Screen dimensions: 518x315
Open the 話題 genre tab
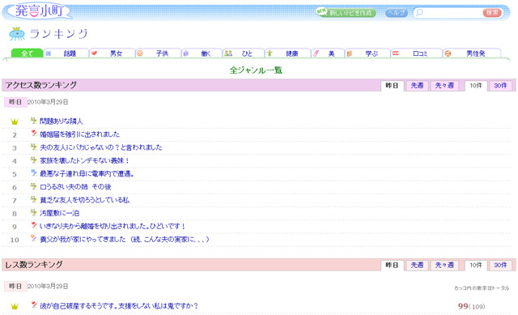coord(66,53)
